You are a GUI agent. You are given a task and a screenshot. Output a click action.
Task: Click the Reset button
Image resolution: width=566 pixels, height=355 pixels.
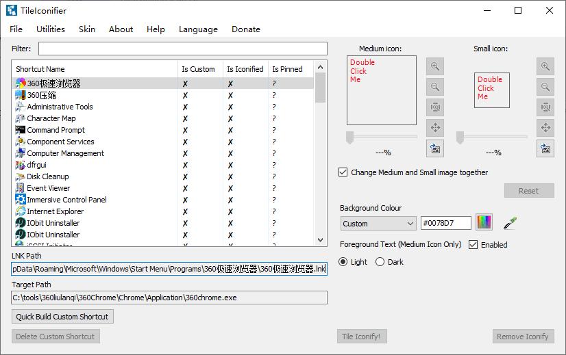[x=529, y=191]
